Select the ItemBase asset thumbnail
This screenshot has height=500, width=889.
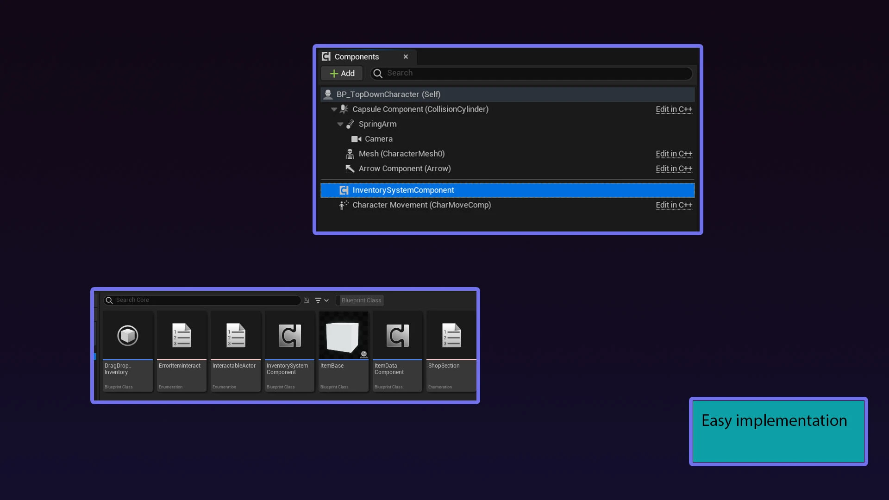point(343,335)
